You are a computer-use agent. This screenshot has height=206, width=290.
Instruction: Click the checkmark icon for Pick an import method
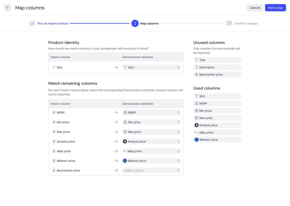pos(32,23)
